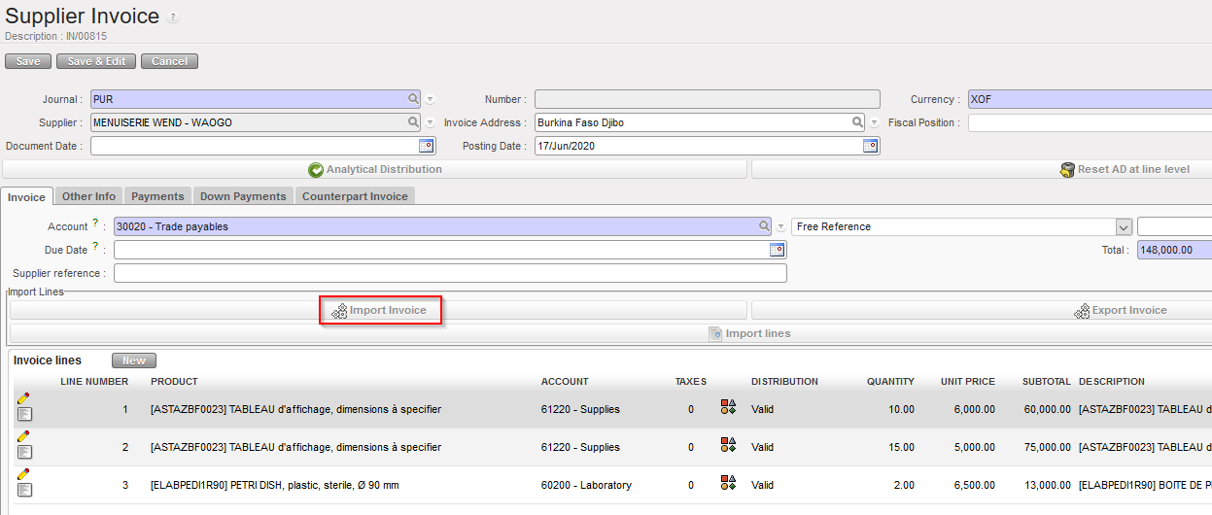Open the Down Payments tab
The image size is (1212, 515).
coord(243,196)
